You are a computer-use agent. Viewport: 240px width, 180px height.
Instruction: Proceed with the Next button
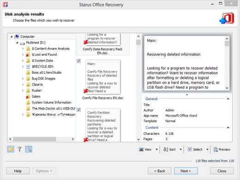186,171
